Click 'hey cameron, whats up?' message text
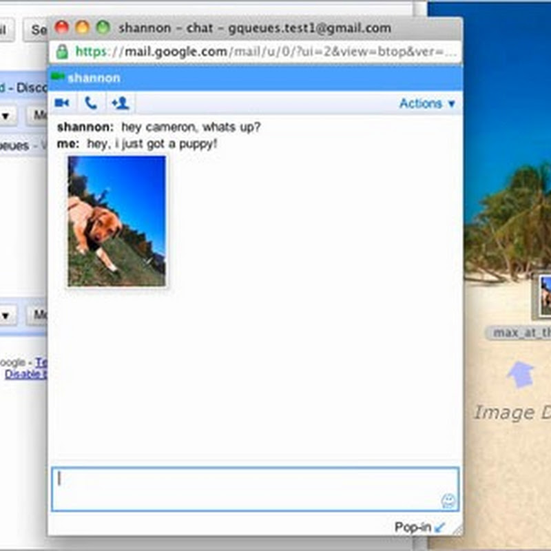This screenshot has height=551, width=551. (x=191, y=127)
